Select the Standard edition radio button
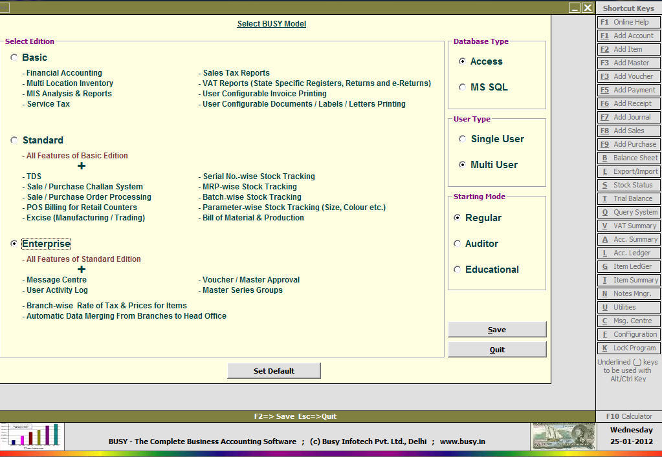The image size is (662, 457). point(14,140)
